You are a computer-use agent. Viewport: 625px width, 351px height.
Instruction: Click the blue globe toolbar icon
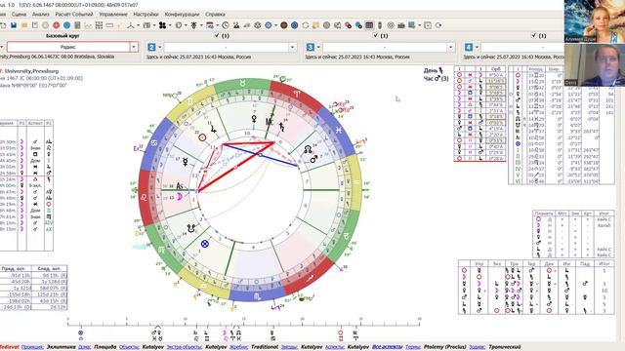295,25
